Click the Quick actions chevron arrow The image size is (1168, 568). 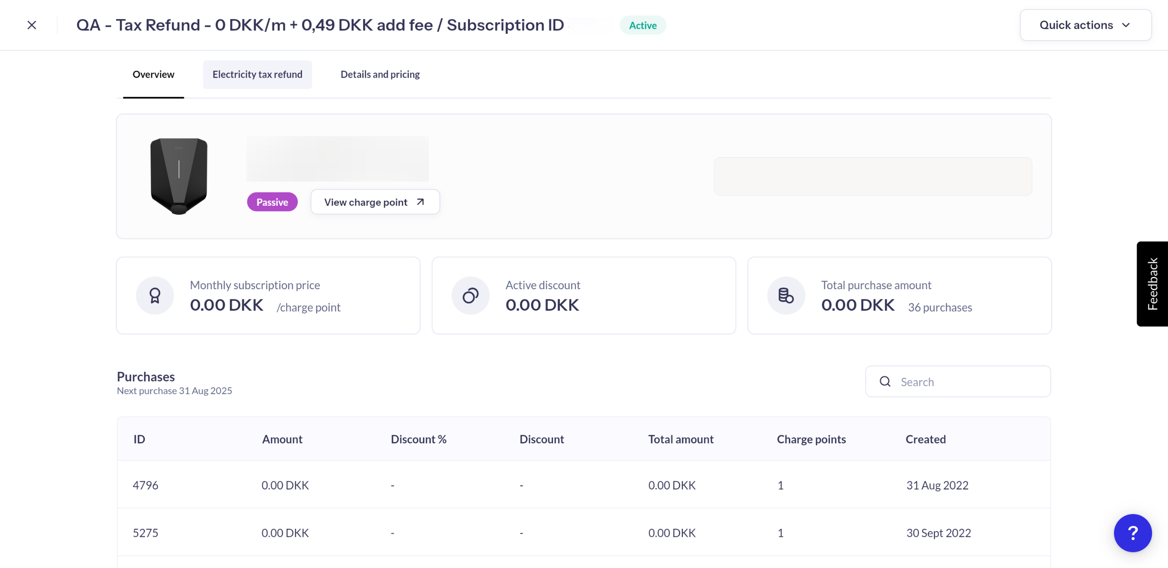pyautogui.click(x=1126, y=25)
